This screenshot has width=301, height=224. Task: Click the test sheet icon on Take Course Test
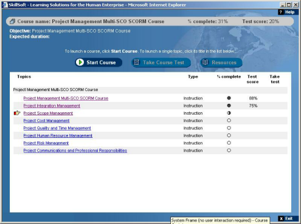pyautogui.click(x=137, y=63)
